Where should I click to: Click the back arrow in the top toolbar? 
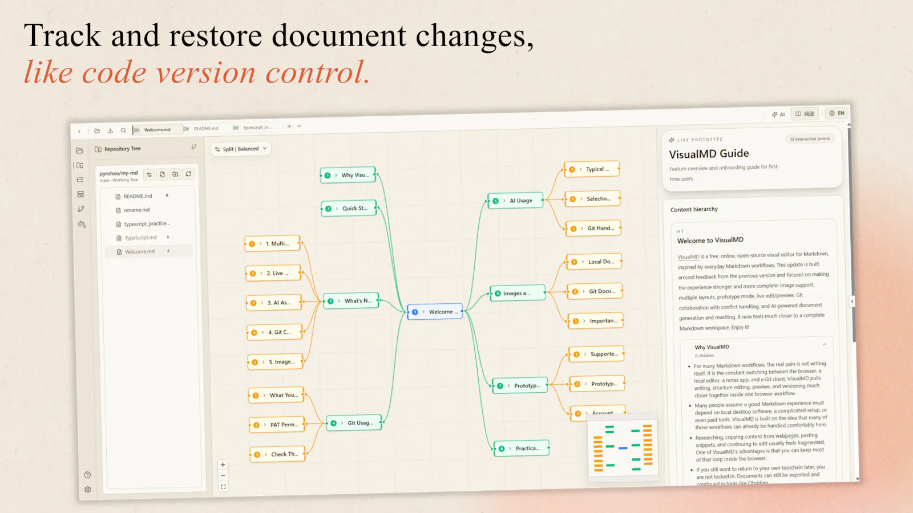pos(79,131)
